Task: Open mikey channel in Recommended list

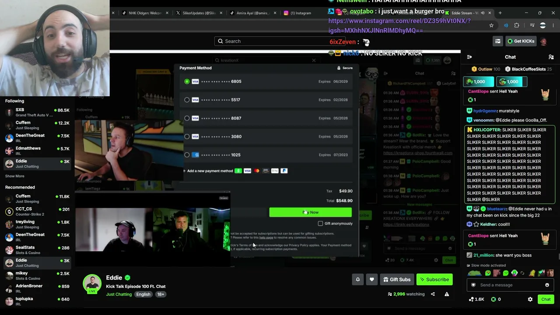Action: 37,276
